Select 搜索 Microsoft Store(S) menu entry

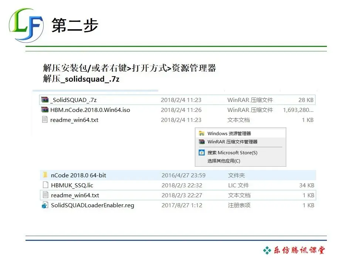pos(240,153)
